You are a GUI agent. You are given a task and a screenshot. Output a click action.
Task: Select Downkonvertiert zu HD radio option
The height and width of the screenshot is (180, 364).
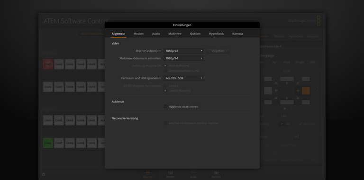click(165, 71)
